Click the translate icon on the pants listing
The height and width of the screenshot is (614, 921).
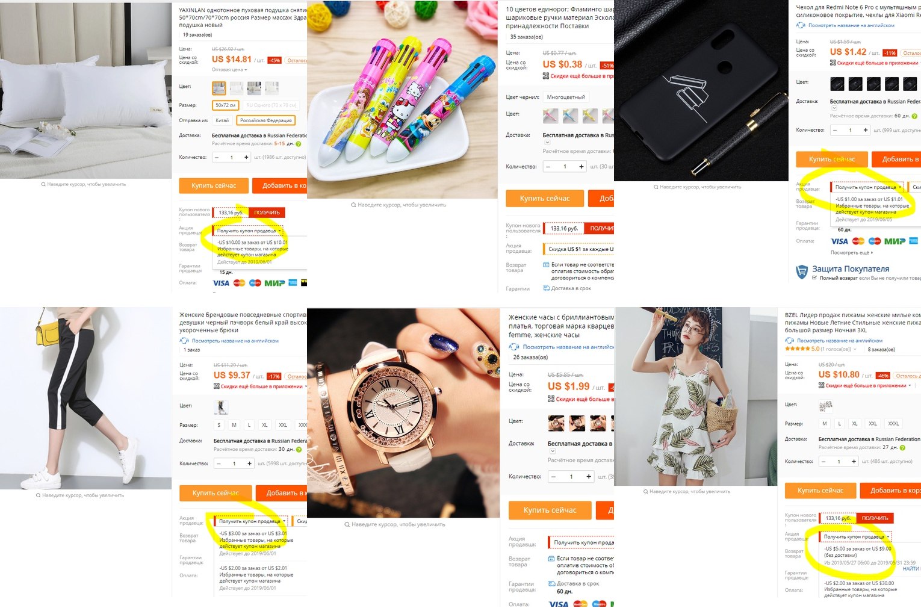pos(184,341)
